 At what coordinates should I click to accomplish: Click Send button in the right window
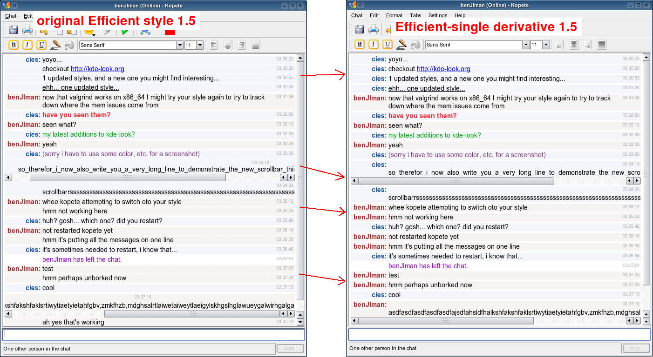[636, 348]
